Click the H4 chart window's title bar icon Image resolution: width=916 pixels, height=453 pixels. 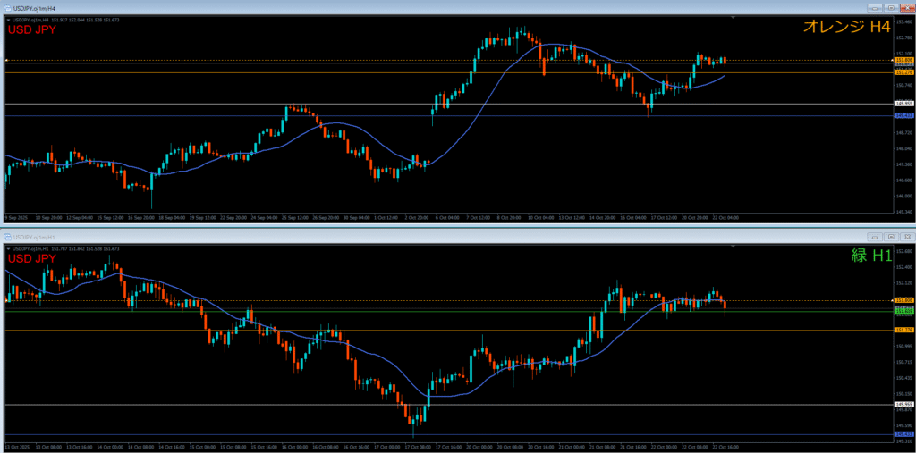click(7, 7)
